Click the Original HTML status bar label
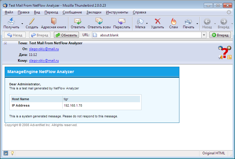Image resolution: width=235 pixels, height=159 pixels. 213,153
